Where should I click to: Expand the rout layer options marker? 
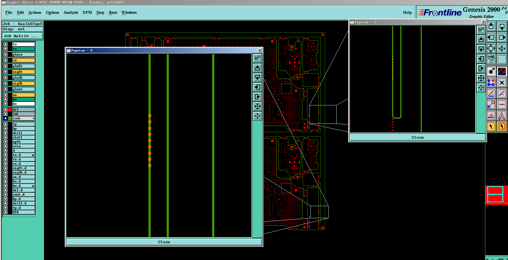coord(34,118)
